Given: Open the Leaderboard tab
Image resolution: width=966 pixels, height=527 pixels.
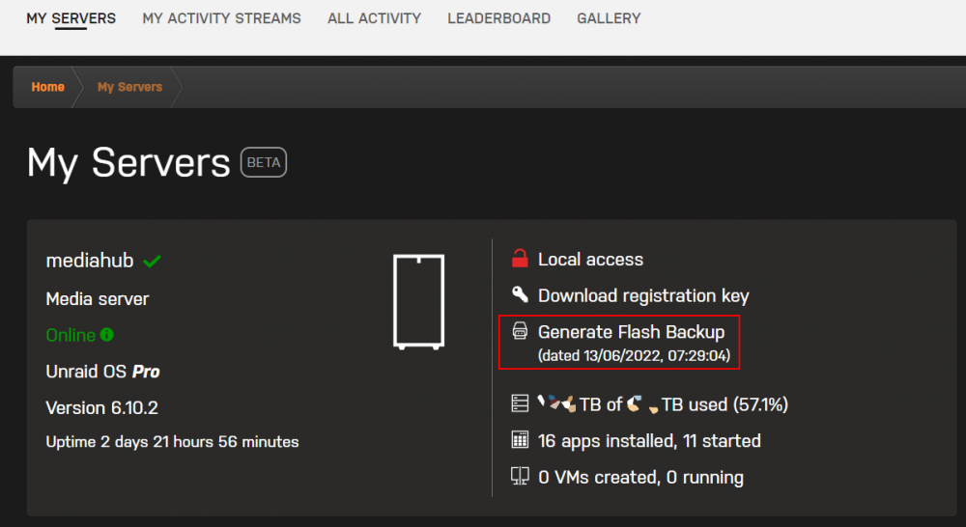Looking at the screenshot, I should coord(499,18).
